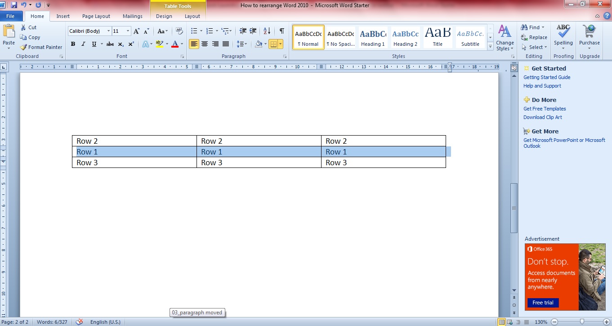Start a bulleted list

194,31
